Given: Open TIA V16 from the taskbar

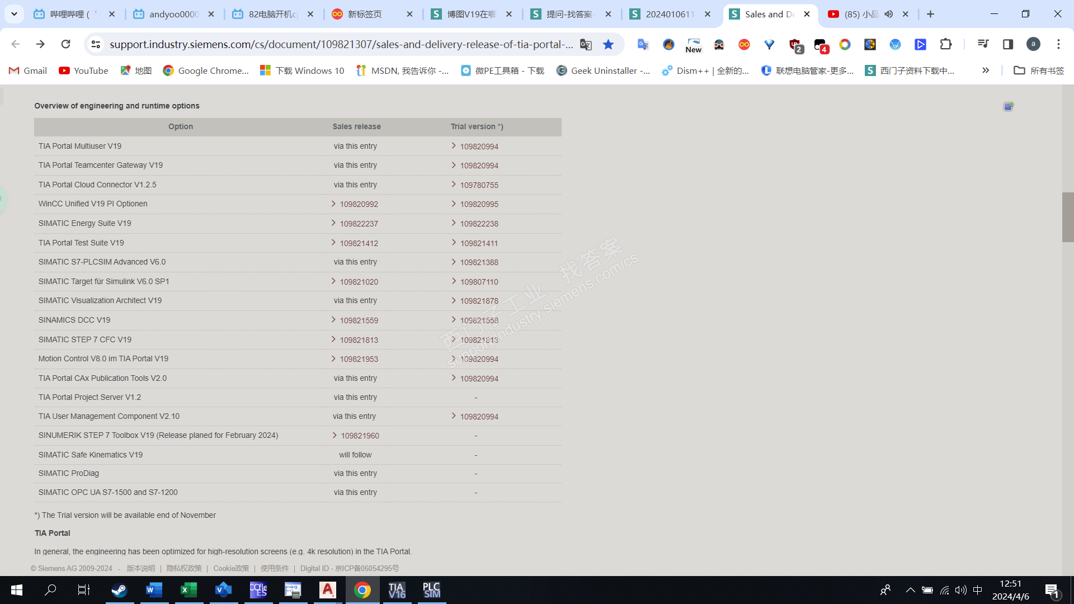Looking at the screenshot, I should click(397, 590).
